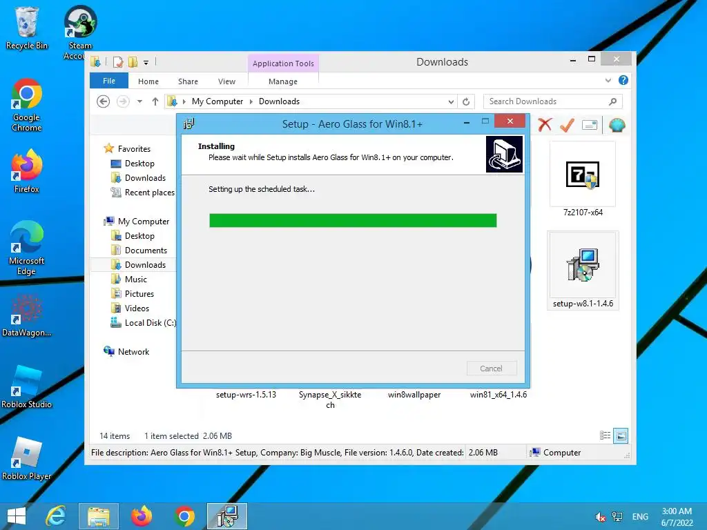
Task: Click the globe icon in Explorer ribbon
Action: click(x=617, y=125)
